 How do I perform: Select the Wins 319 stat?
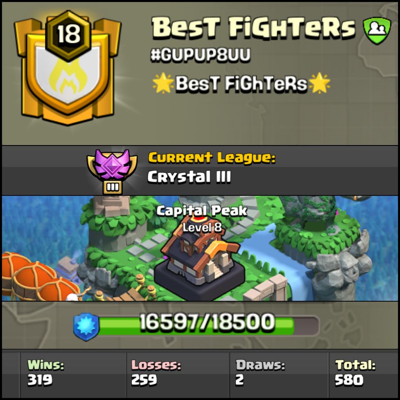46,372
